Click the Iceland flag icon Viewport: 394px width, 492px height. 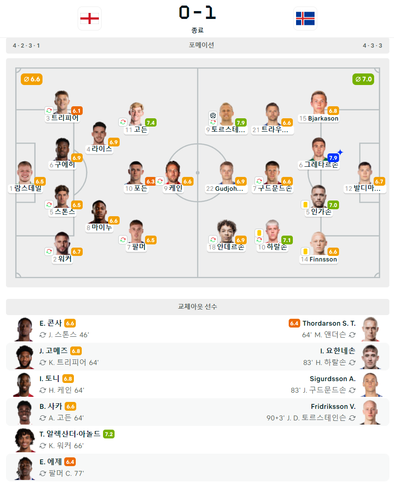coord(305,18)
